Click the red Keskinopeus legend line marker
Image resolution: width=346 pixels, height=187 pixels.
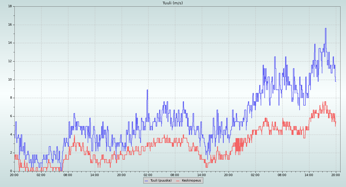pos(178,181)
